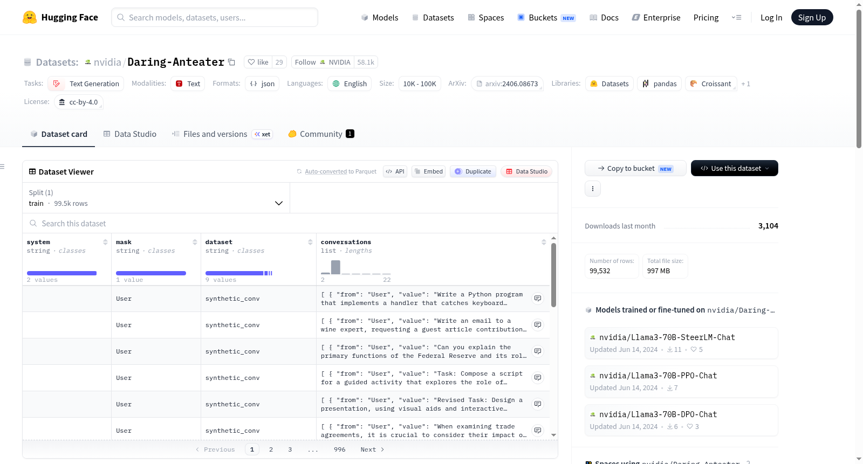Click the Sign Up button

(x=812, y=17)
